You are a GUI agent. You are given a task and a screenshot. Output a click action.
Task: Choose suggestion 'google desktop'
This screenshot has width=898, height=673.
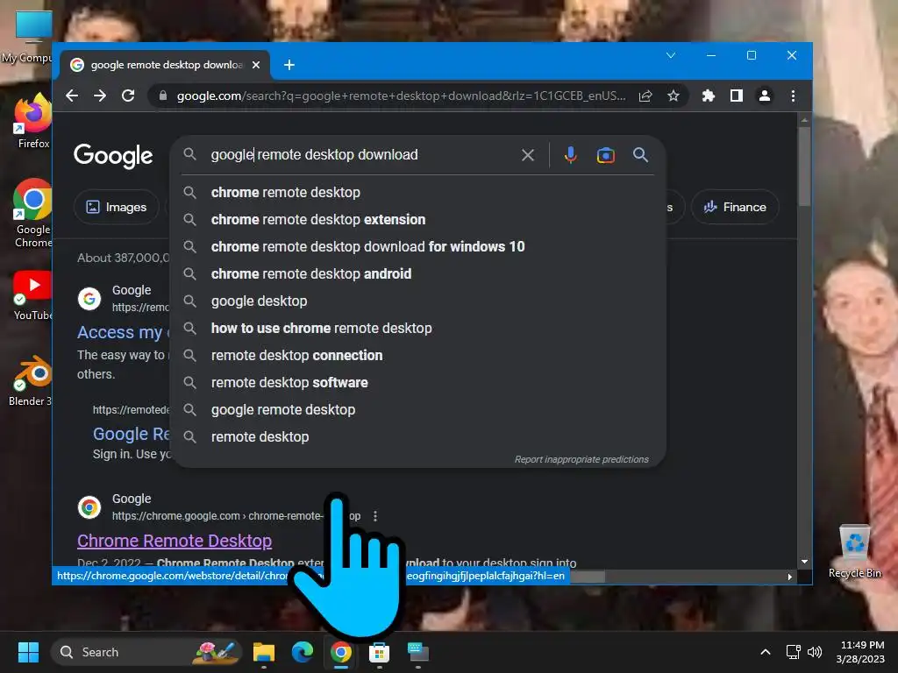click(x=418, y=301)
